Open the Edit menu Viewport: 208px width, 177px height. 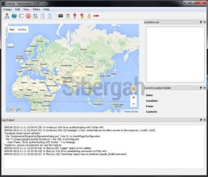point(17,10)
